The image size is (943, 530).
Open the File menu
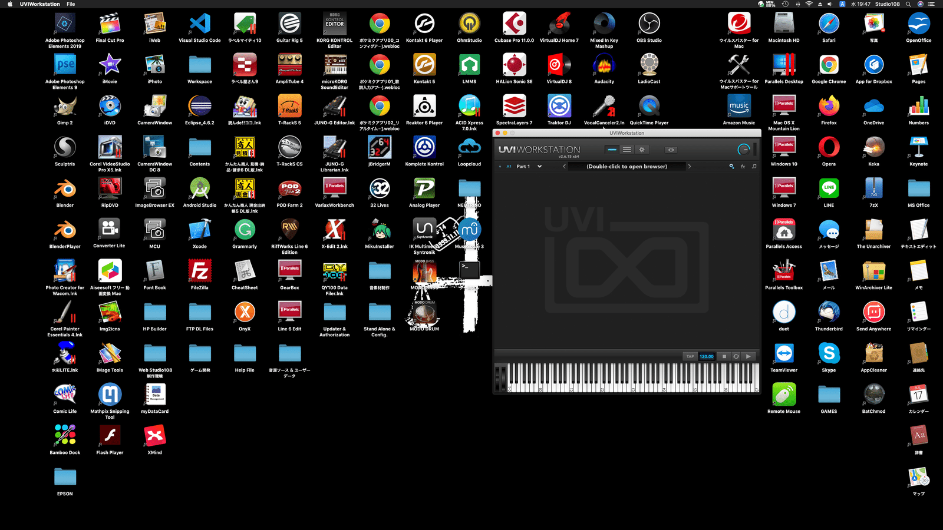[71, 4]
